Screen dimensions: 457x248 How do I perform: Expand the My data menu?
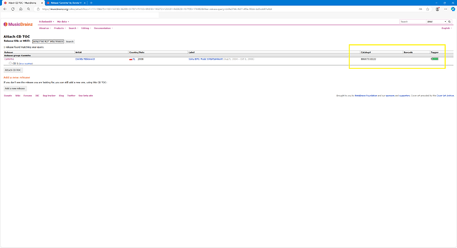coord(63,22)
